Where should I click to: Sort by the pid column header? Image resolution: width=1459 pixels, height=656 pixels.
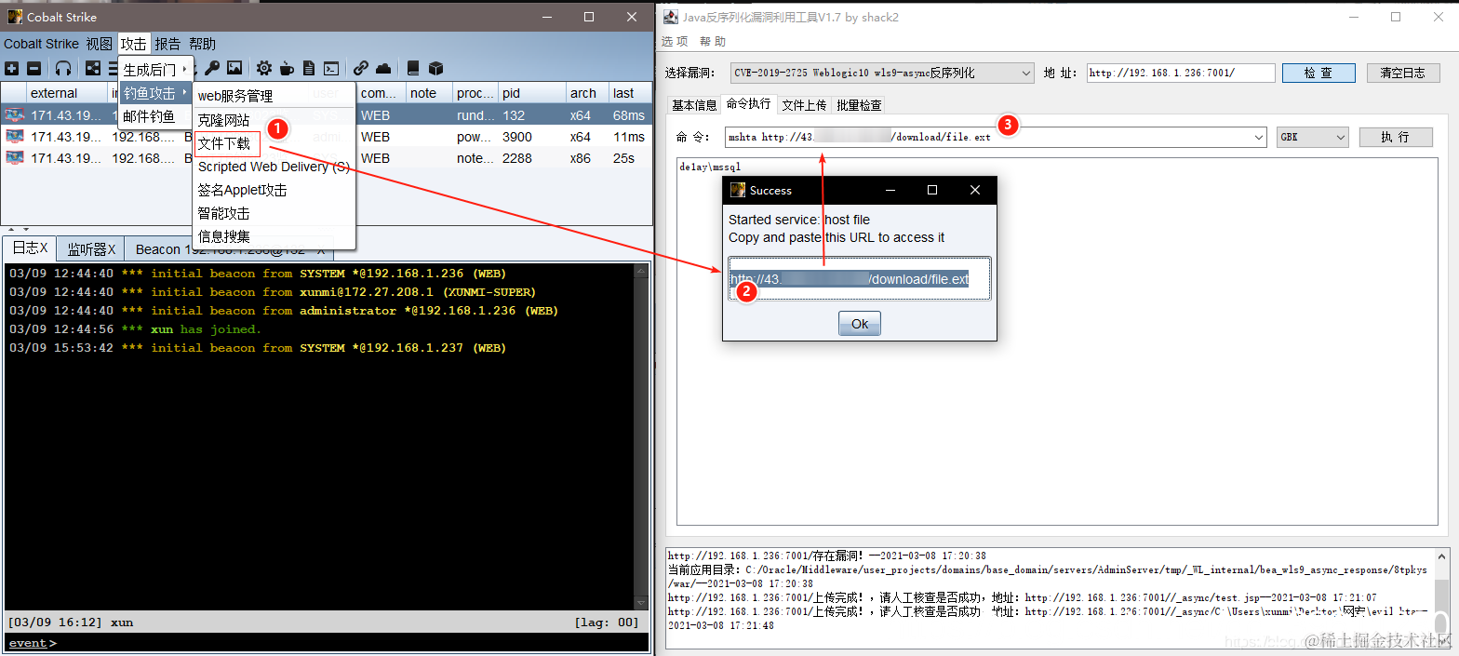click(x=531, y=93)
